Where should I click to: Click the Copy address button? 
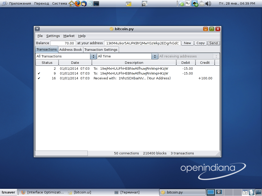pos(200,43)
